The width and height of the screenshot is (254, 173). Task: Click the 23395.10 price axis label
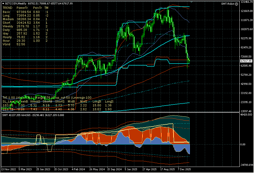coord(247,102)
